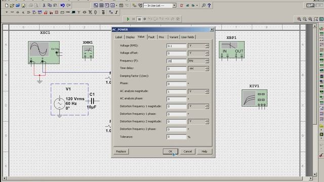
Task: Zoom in on the schematic
Action: 299,19
